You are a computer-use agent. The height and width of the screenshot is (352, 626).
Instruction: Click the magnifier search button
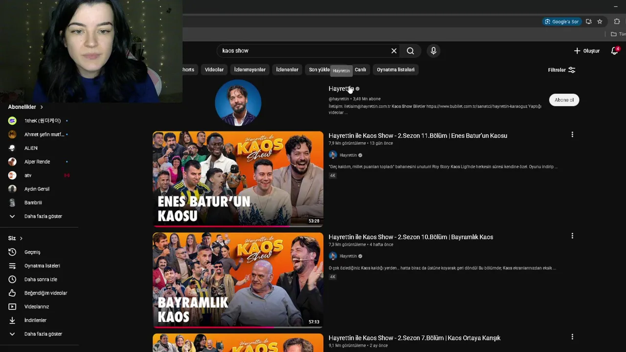coord(410,51)
